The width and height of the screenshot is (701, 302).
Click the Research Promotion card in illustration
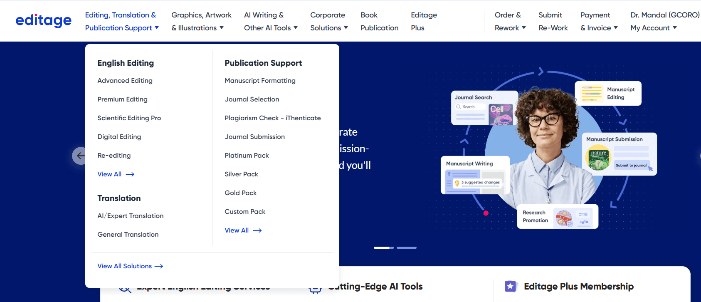[x=558, y=216]
